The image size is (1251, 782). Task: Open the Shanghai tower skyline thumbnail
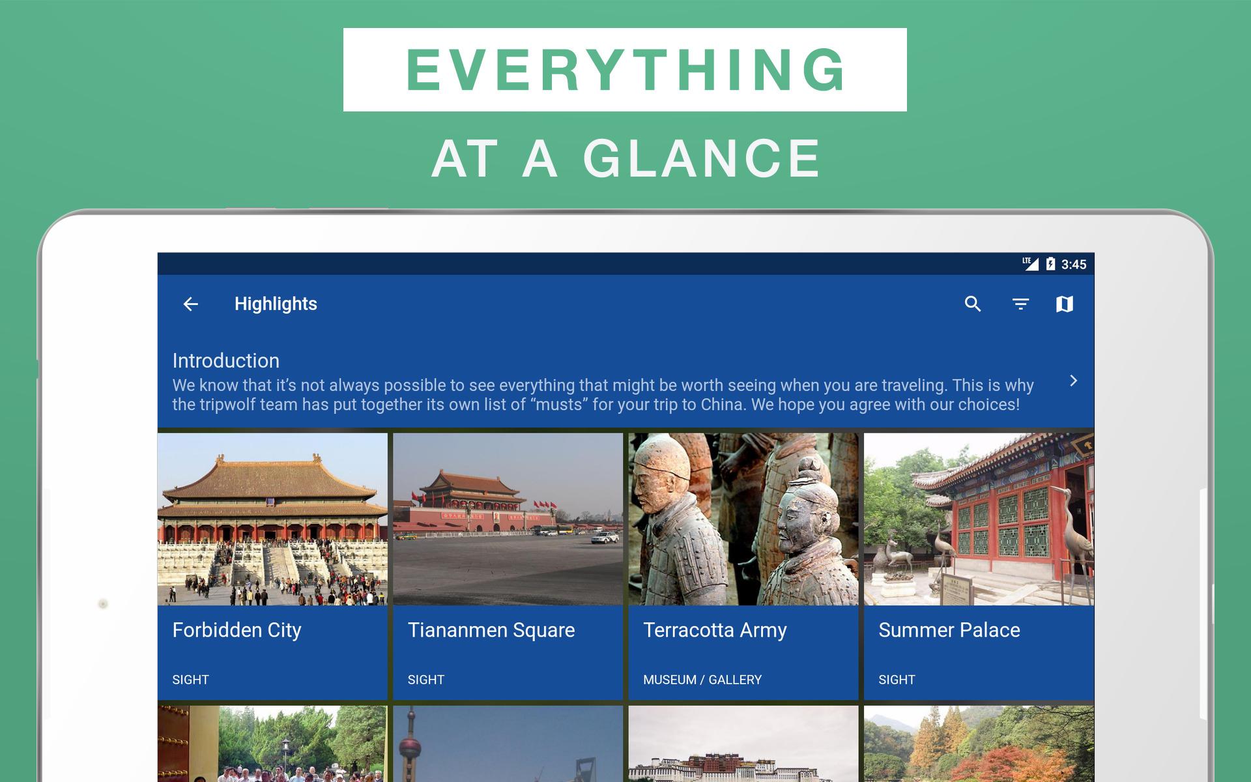click(x=508, y=744)
